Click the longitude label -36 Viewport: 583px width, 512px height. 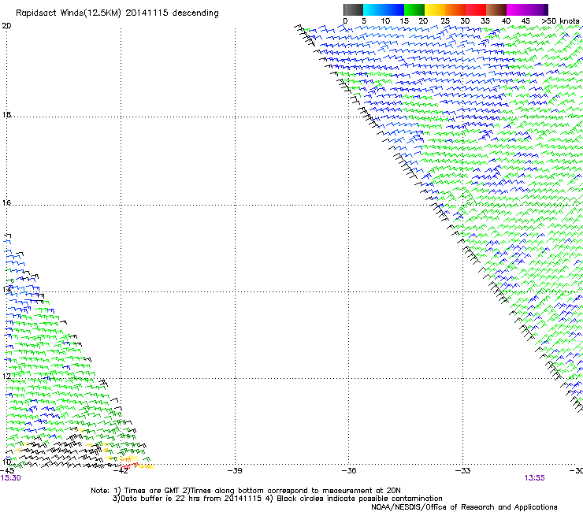click(x=349, y=470)
